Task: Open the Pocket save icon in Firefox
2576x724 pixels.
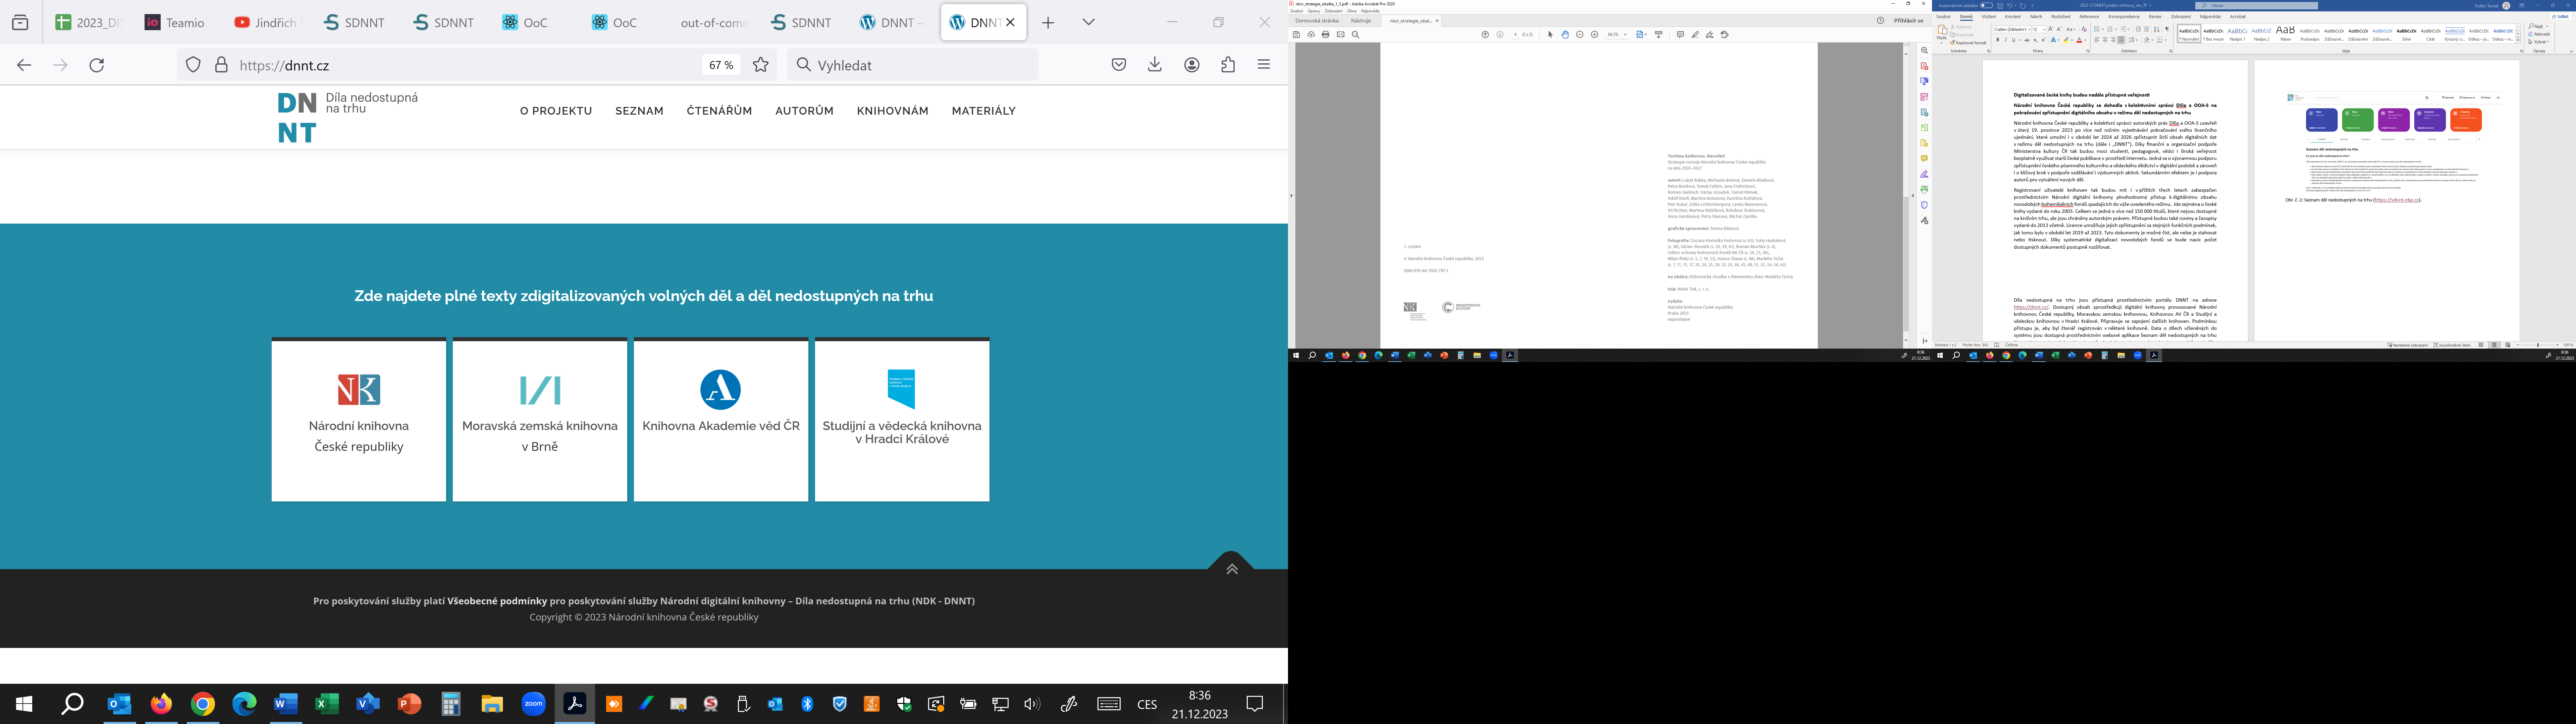Action: click(1119, 65)
